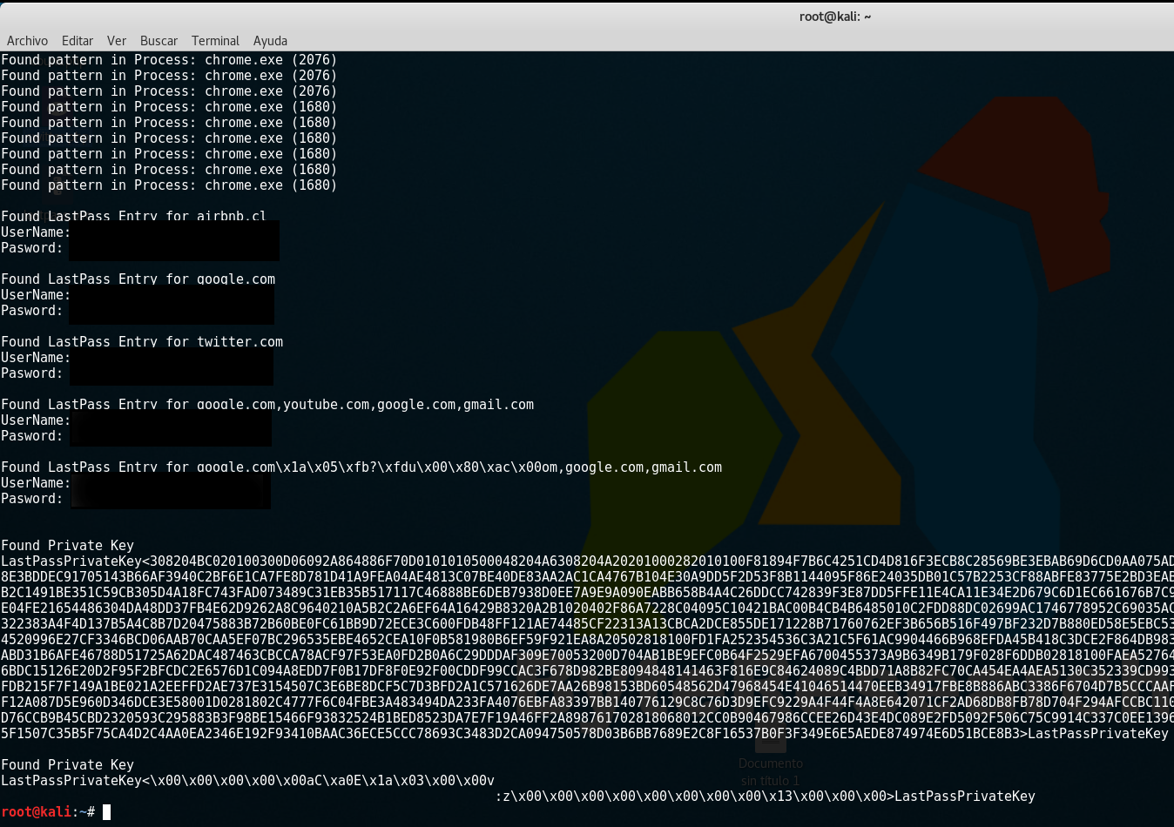
Task: Open the Editar menu
Action: point(78,41)
